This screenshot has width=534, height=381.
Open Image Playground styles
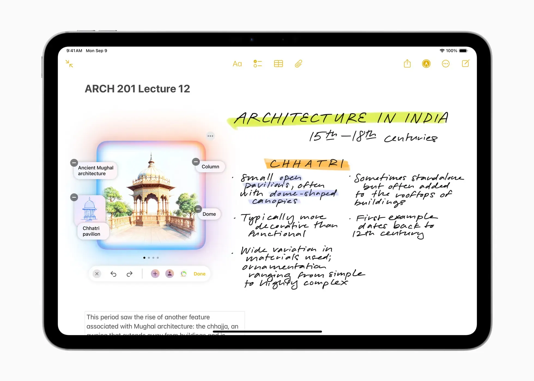tap(184, 274)
